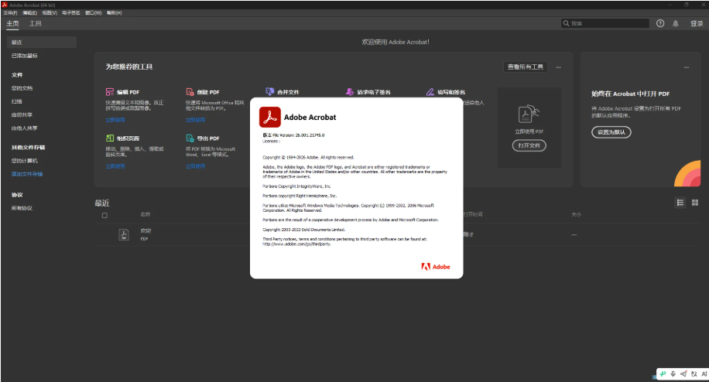
Task: Sort by the 名称 column header
Action: (146, 214)
